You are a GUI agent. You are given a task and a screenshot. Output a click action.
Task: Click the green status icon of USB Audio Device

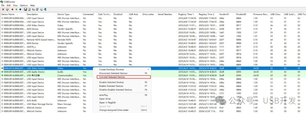tap(2, 72)
